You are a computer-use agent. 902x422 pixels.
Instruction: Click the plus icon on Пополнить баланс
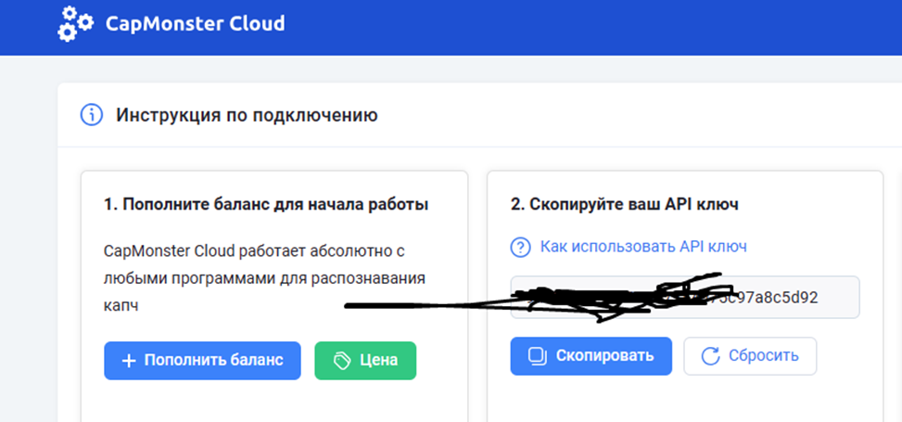(x=129, y=360)
